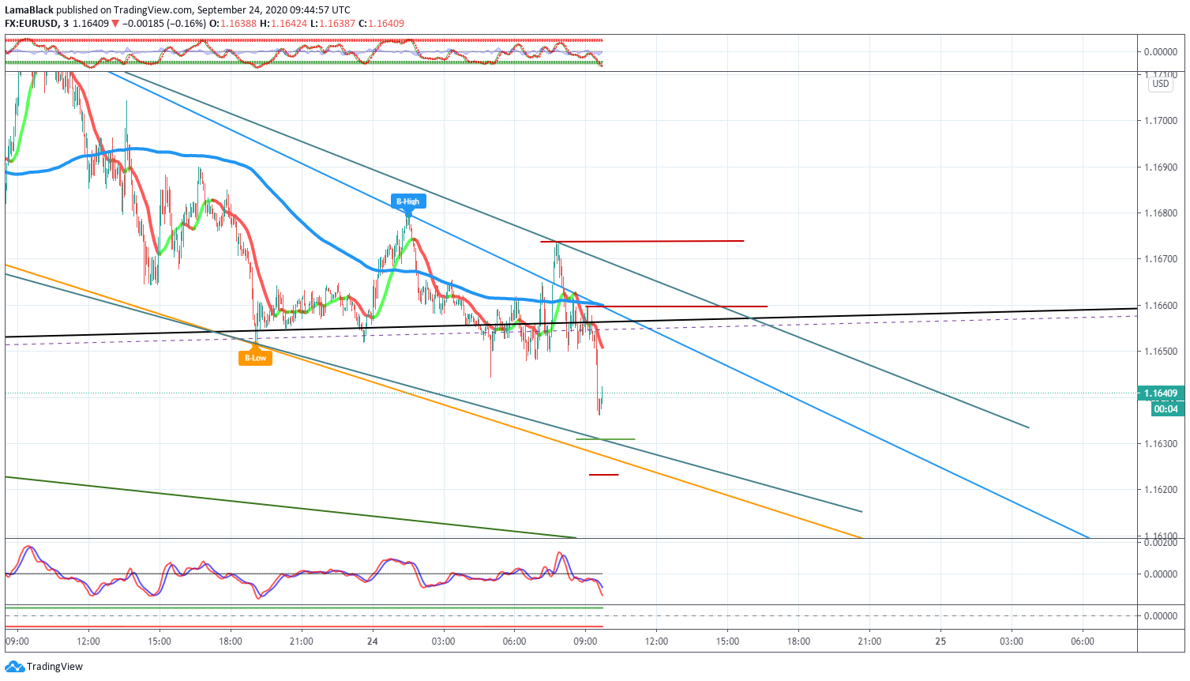Select the red horizontal line near 1.16740
Viewport: 1190px width, 681px height.
point(642,241)
